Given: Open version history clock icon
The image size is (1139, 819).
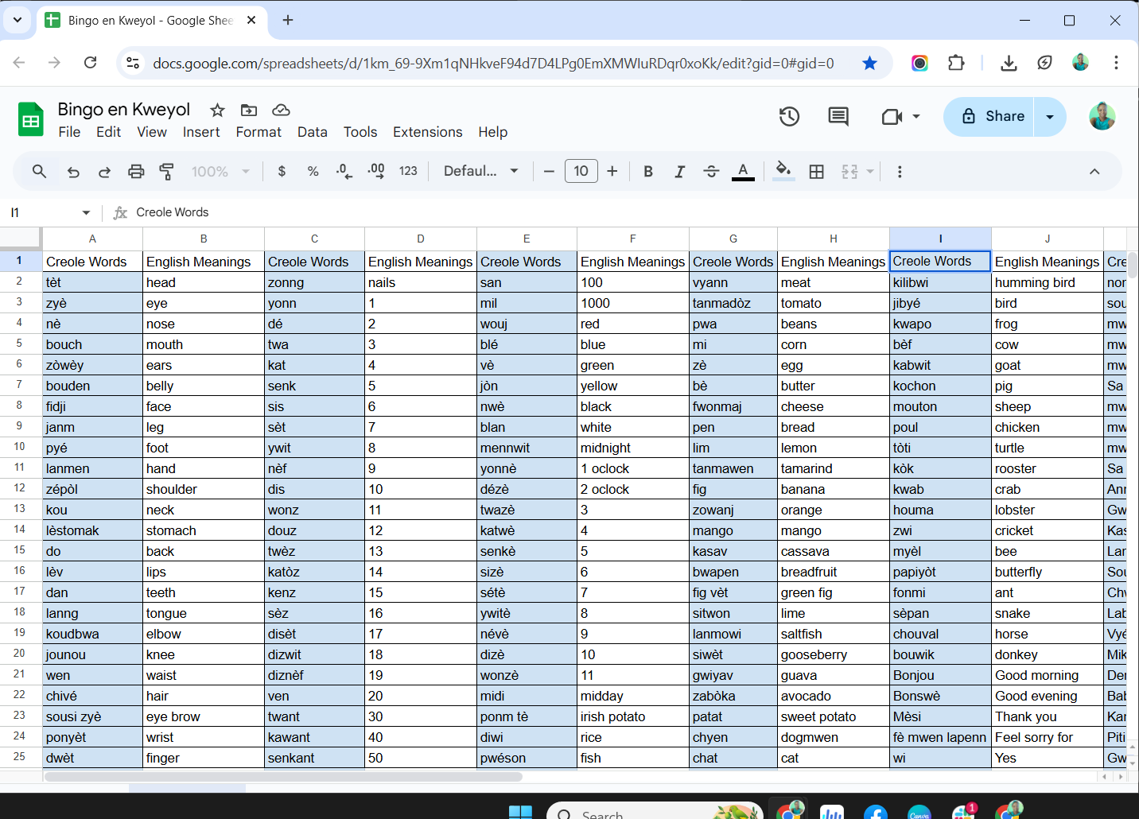Looking at the screenshot, I should (789, 117).
